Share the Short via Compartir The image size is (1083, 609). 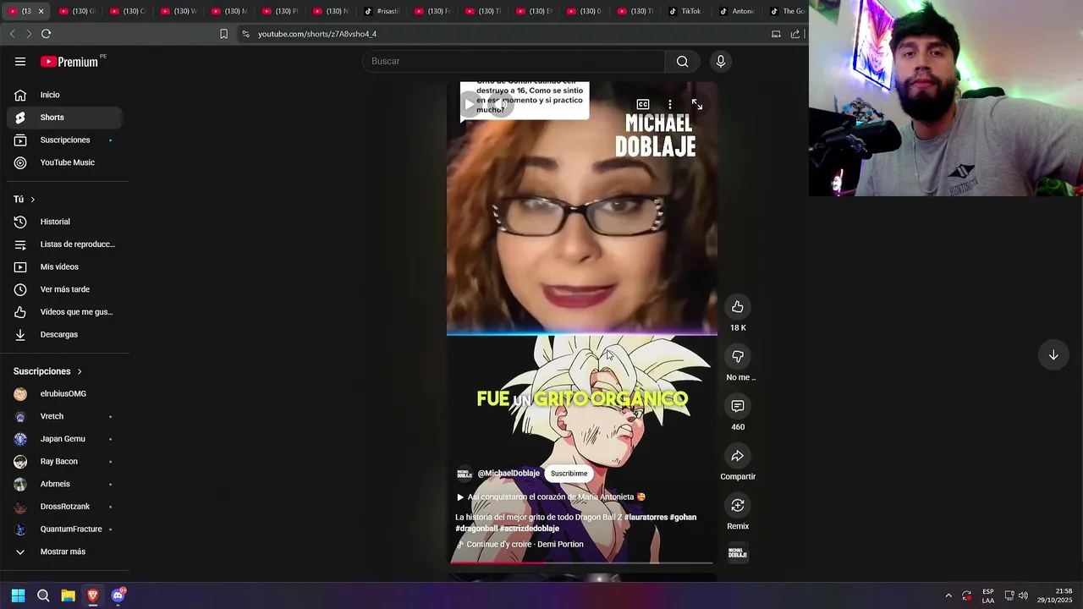pyautogui.click(x=738, y=457)
